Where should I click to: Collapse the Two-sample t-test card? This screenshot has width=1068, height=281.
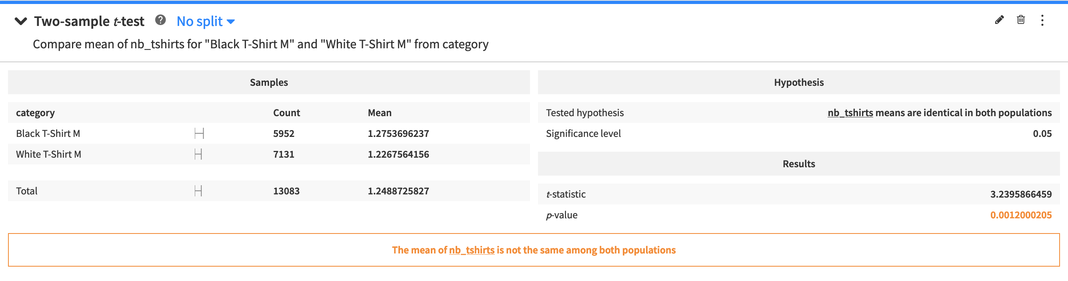[x=21, y=21]
